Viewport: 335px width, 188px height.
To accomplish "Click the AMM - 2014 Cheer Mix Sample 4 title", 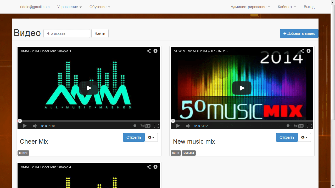I will [x=46, y=167].
